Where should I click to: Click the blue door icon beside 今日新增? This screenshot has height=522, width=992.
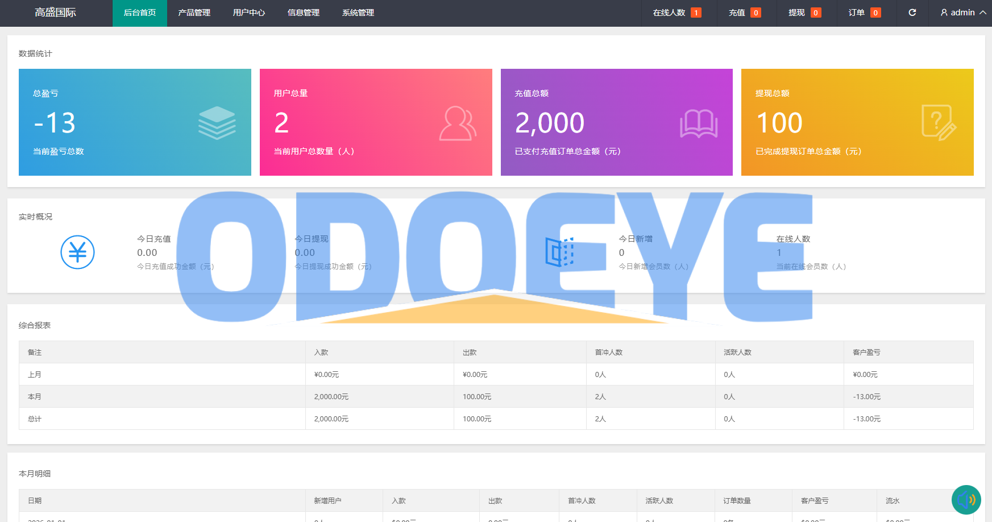click(559, 252)
